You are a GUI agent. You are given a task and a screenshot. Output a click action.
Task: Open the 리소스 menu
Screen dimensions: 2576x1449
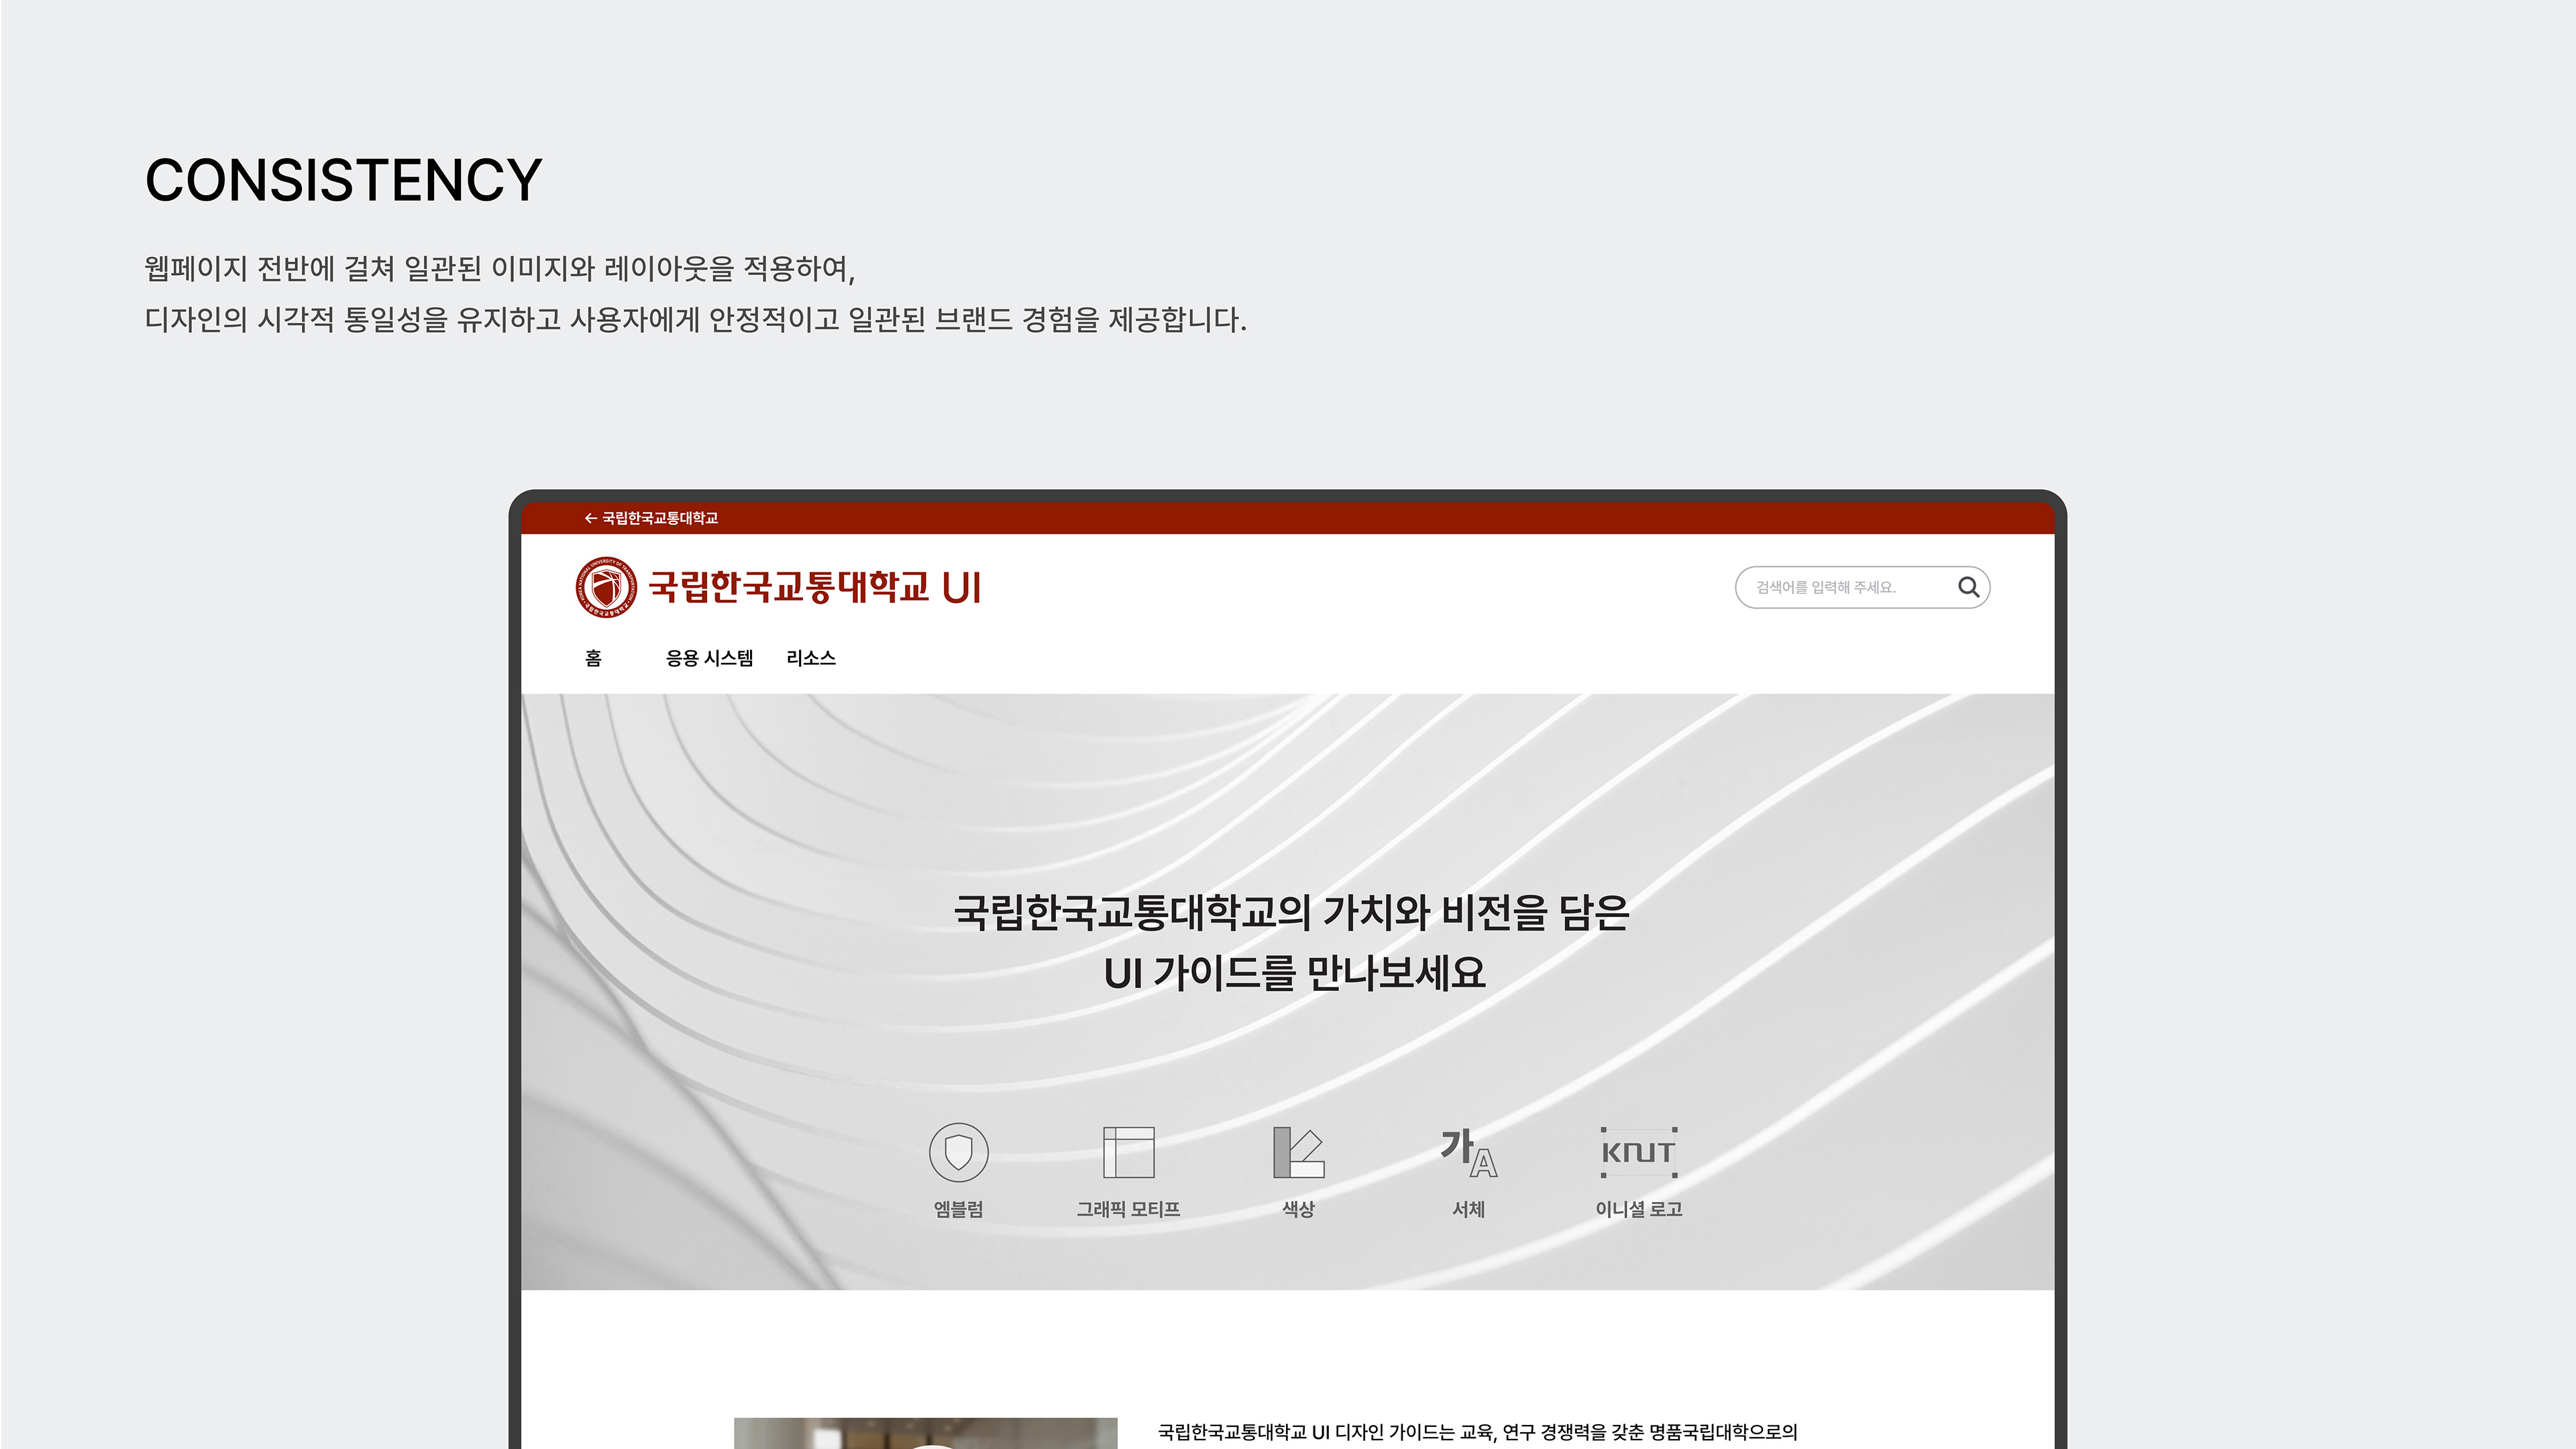[x=810, y=658]
